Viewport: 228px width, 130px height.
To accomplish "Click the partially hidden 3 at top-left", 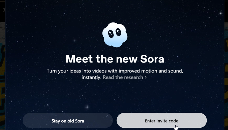I will pyautogui.click(x=4, y=10).
